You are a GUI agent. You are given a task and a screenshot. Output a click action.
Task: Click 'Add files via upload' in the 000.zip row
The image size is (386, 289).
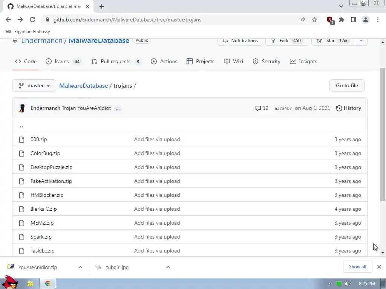point(157,139)
